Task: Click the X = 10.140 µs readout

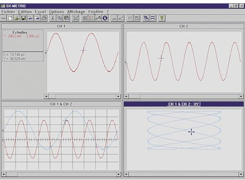Action: (14, 54)
